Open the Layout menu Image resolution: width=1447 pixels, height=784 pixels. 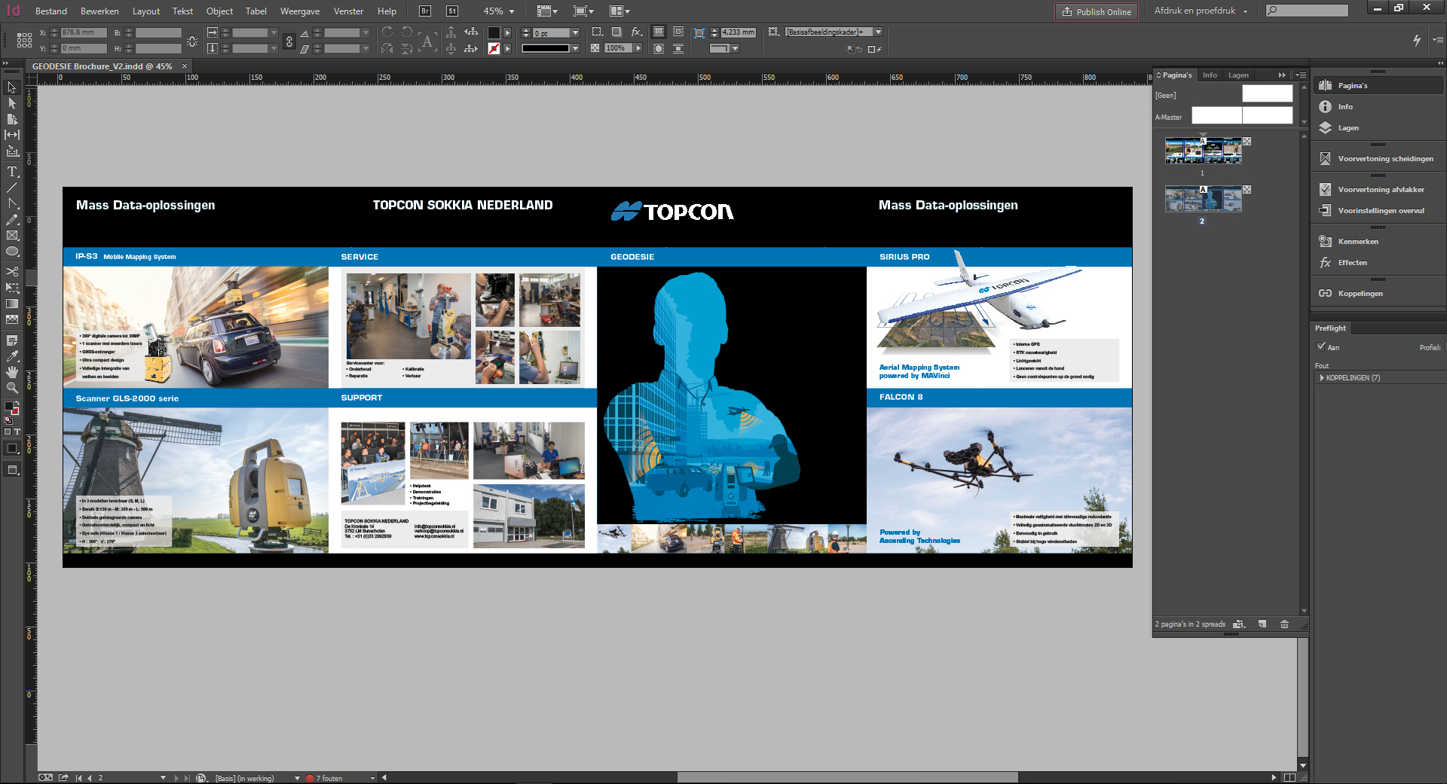point(146,11)
